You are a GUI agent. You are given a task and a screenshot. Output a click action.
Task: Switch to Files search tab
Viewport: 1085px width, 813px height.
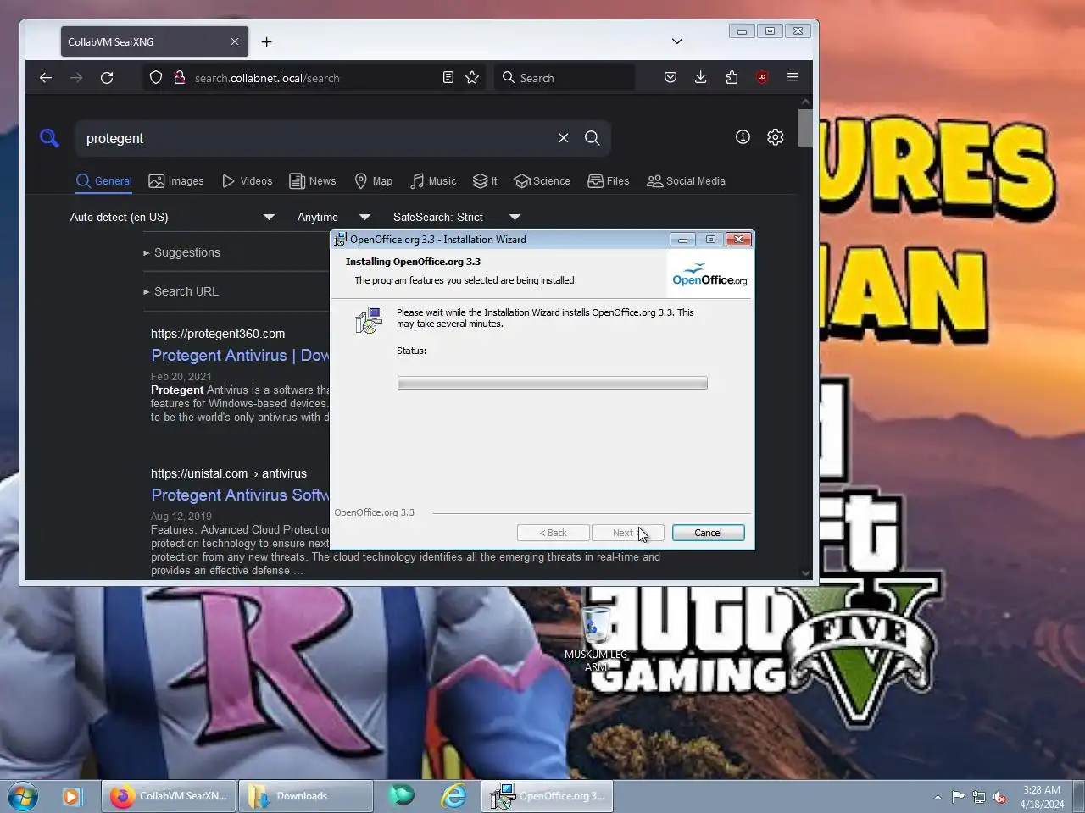click(609, 181)
